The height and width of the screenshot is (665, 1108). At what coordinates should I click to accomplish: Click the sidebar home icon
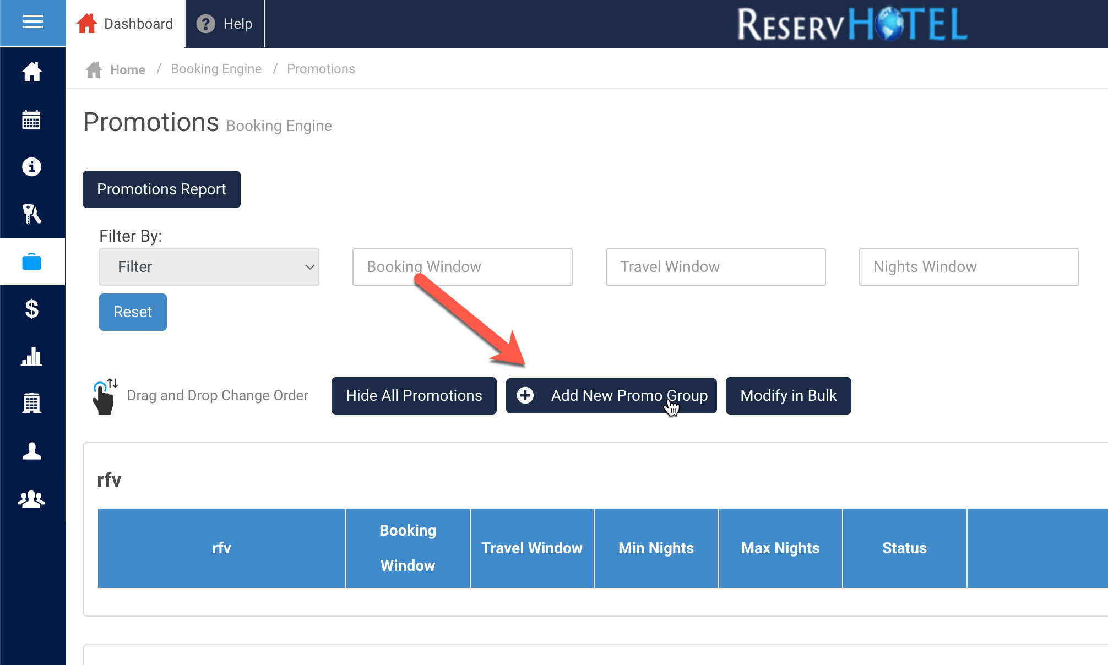pos(32,72)
